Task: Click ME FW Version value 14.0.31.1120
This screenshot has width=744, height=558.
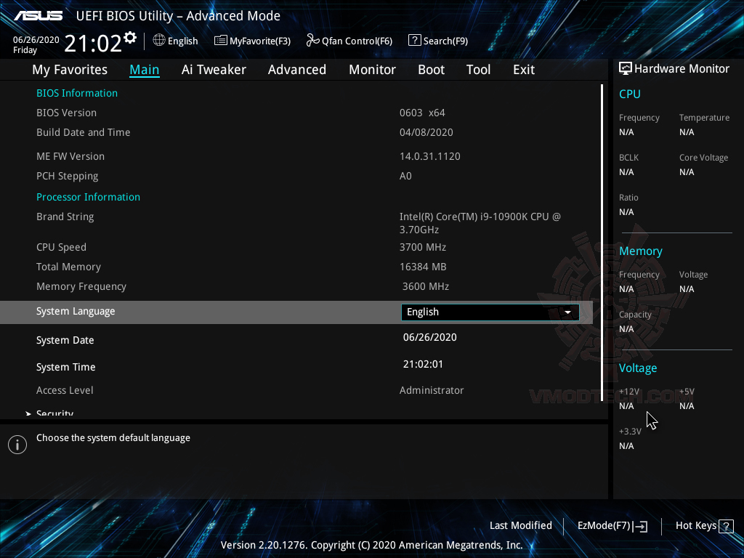Action: pos(430,157)
